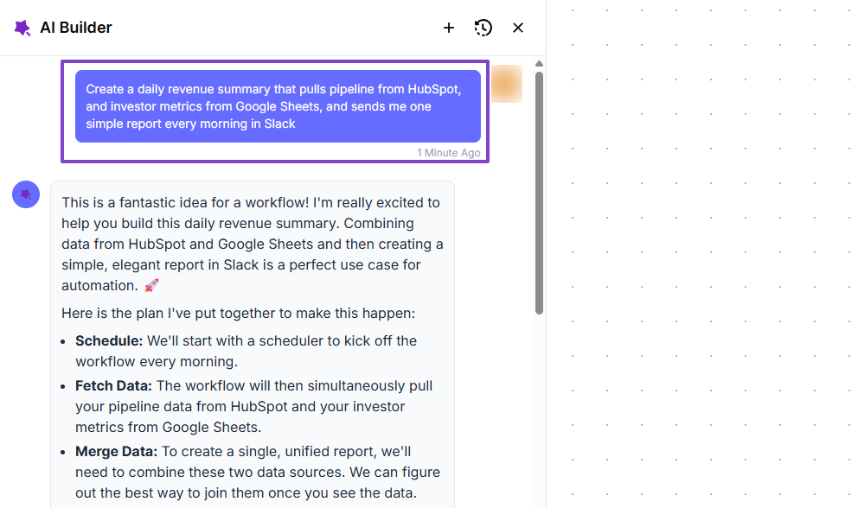858x508 pixels.
Task: Click the AI Builder star logo icon
Action: coord(22,28)
